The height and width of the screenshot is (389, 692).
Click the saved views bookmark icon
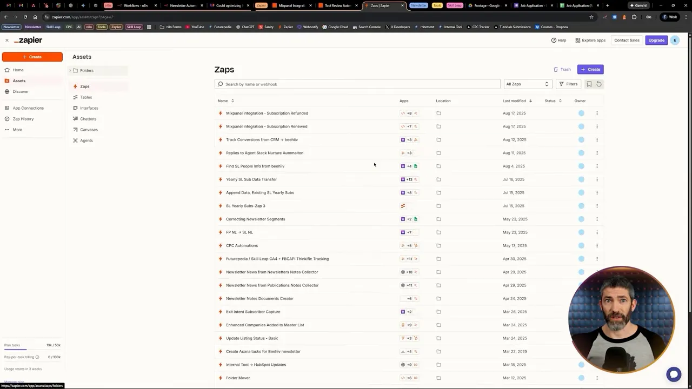point(589,84)
